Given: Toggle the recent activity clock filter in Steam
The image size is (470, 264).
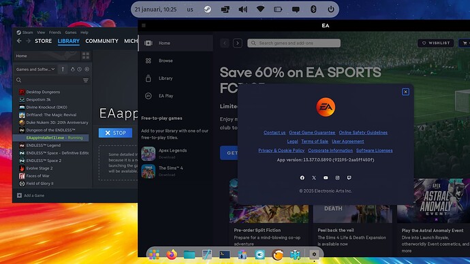Looking at the screenshot, I should point(80,69).
